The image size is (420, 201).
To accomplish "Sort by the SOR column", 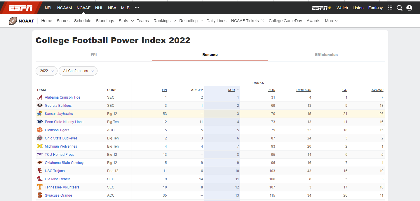I will pos(231,90).
